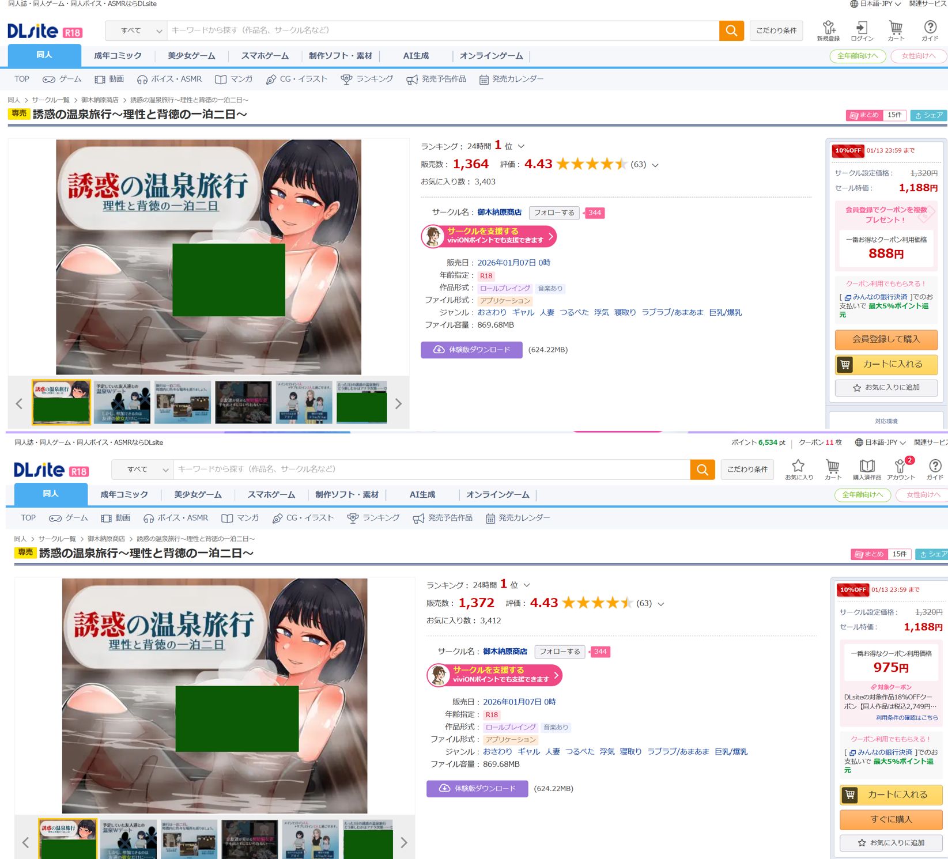Open ボイス・ASMR menu on the logged-in page

(x=176, y=518)
